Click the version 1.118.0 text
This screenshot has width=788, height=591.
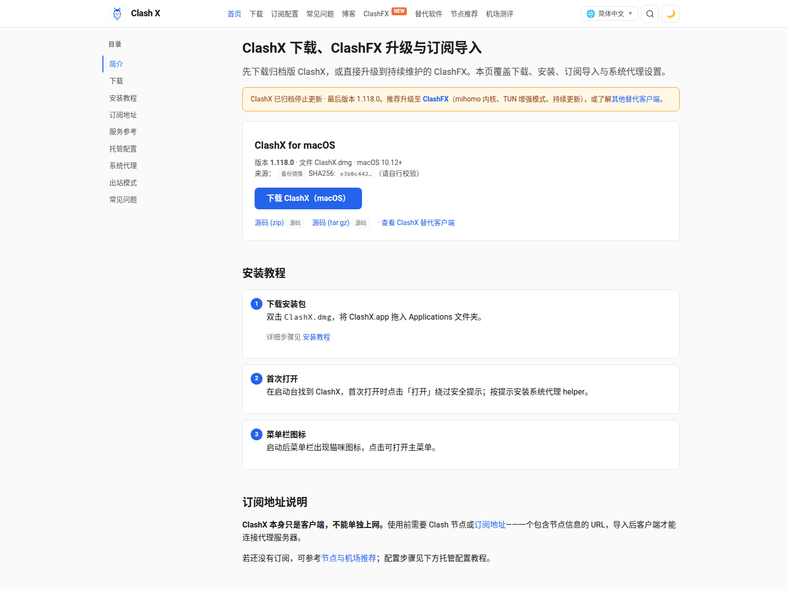282,163
